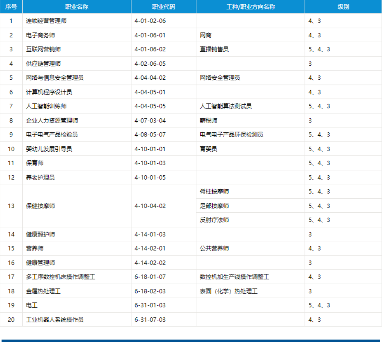Select the 连锁经营管理师 cell
382x342 pixels.
77,21
